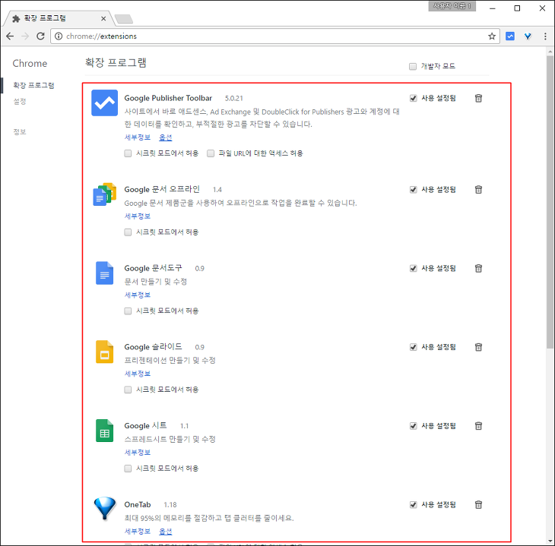This screenshot has height=546, width=555.
Task: Open 세부정보 for Google 슬라이드
Action: [138, 374]
